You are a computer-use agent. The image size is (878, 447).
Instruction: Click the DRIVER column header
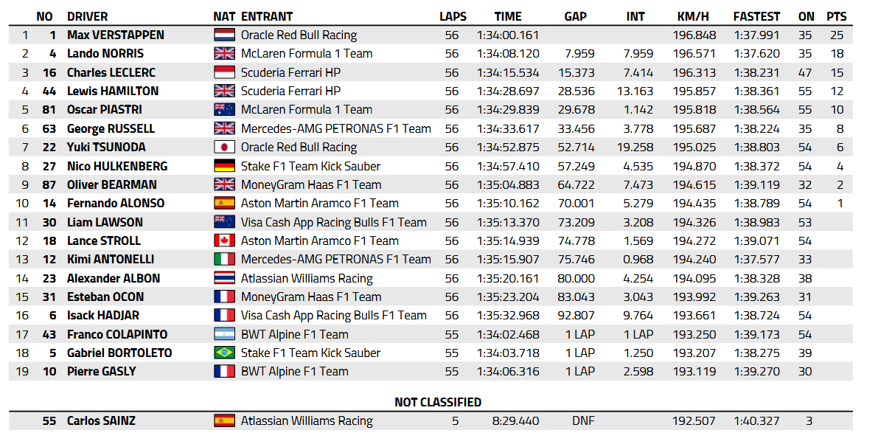(87, 16)
